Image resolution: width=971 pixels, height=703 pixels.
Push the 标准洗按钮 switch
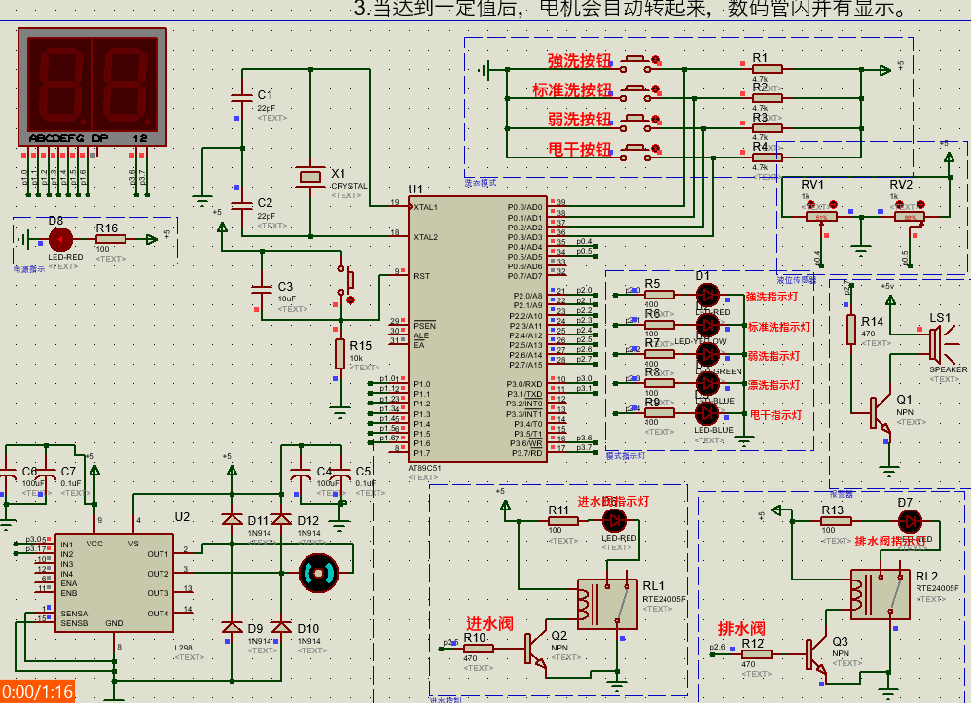[x=634, y=92]
